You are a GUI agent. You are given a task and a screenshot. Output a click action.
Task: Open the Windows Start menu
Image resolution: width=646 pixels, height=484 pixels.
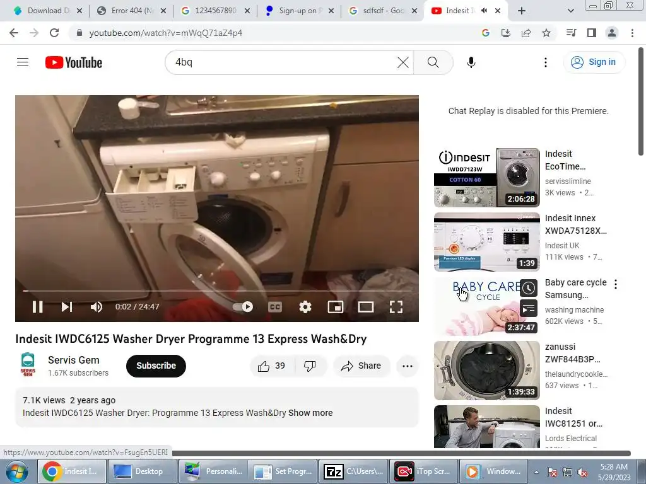point(17,471)
